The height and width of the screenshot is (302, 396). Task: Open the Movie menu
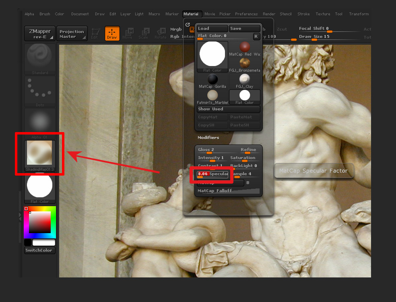[210, 14]
